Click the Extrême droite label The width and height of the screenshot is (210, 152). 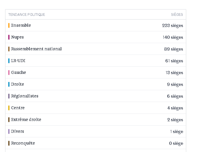(26, 120)
